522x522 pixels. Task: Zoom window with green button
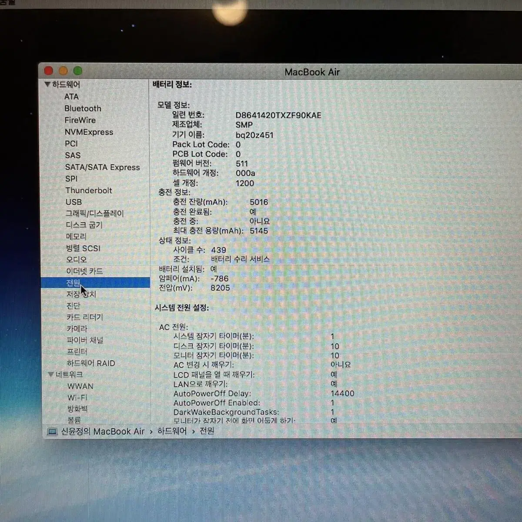point(78,71)
